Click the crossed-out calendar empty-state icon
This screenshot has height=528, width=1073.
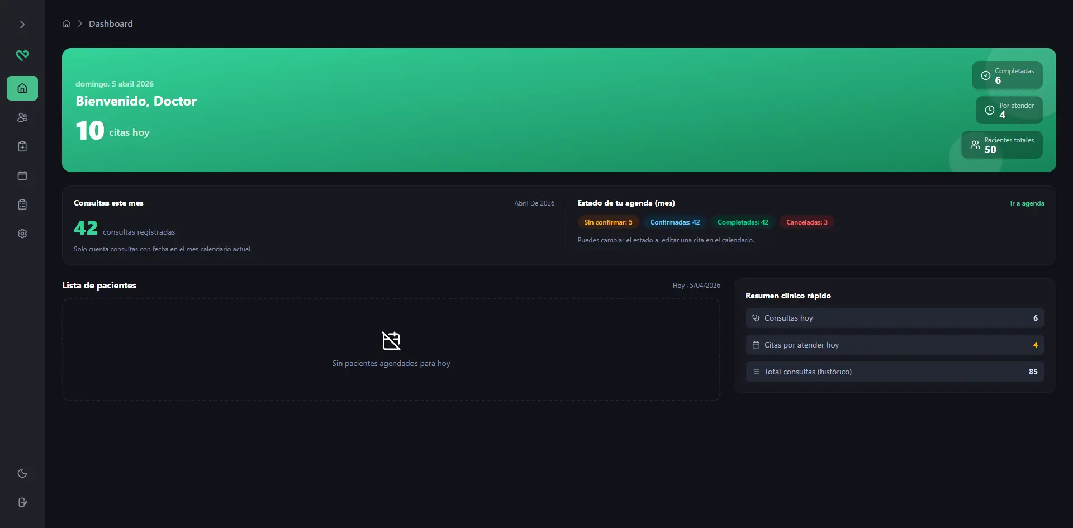[x=391, y=341]
